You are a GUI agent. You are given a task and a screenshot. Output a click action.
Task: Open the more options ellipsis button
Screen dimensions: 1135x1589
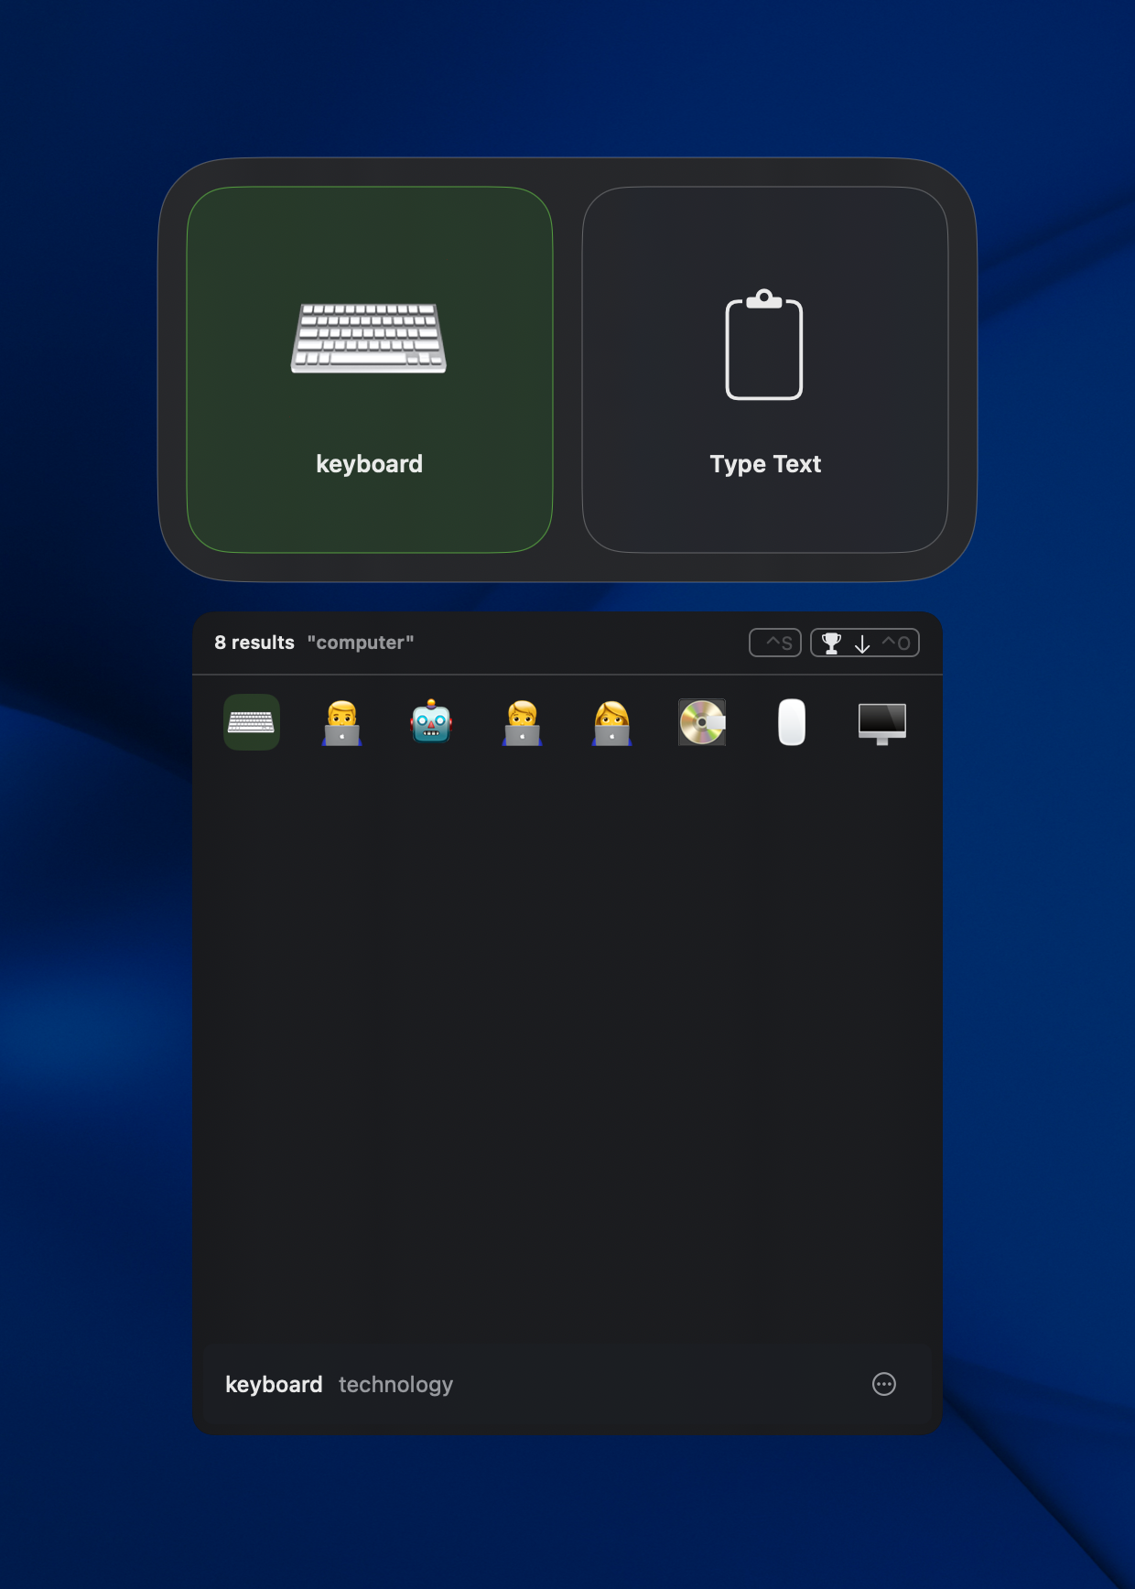883,1384
